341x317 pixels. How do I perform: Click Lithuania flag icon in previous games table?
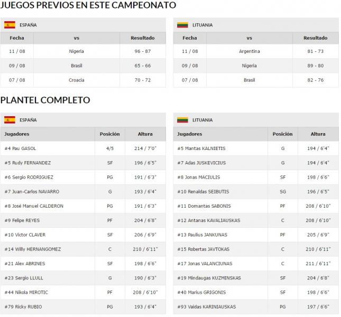pyautogui.click(x=182, y=25)
